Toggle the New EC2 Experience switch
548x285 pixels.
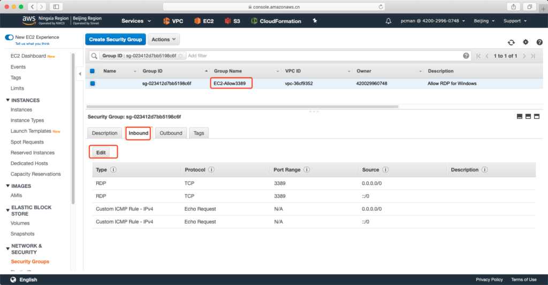9,37
